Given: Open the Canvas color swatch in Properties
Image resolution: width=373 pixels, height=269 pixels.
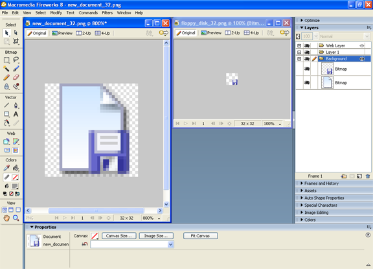Looking at the screenshot, I should click(95, 236).
